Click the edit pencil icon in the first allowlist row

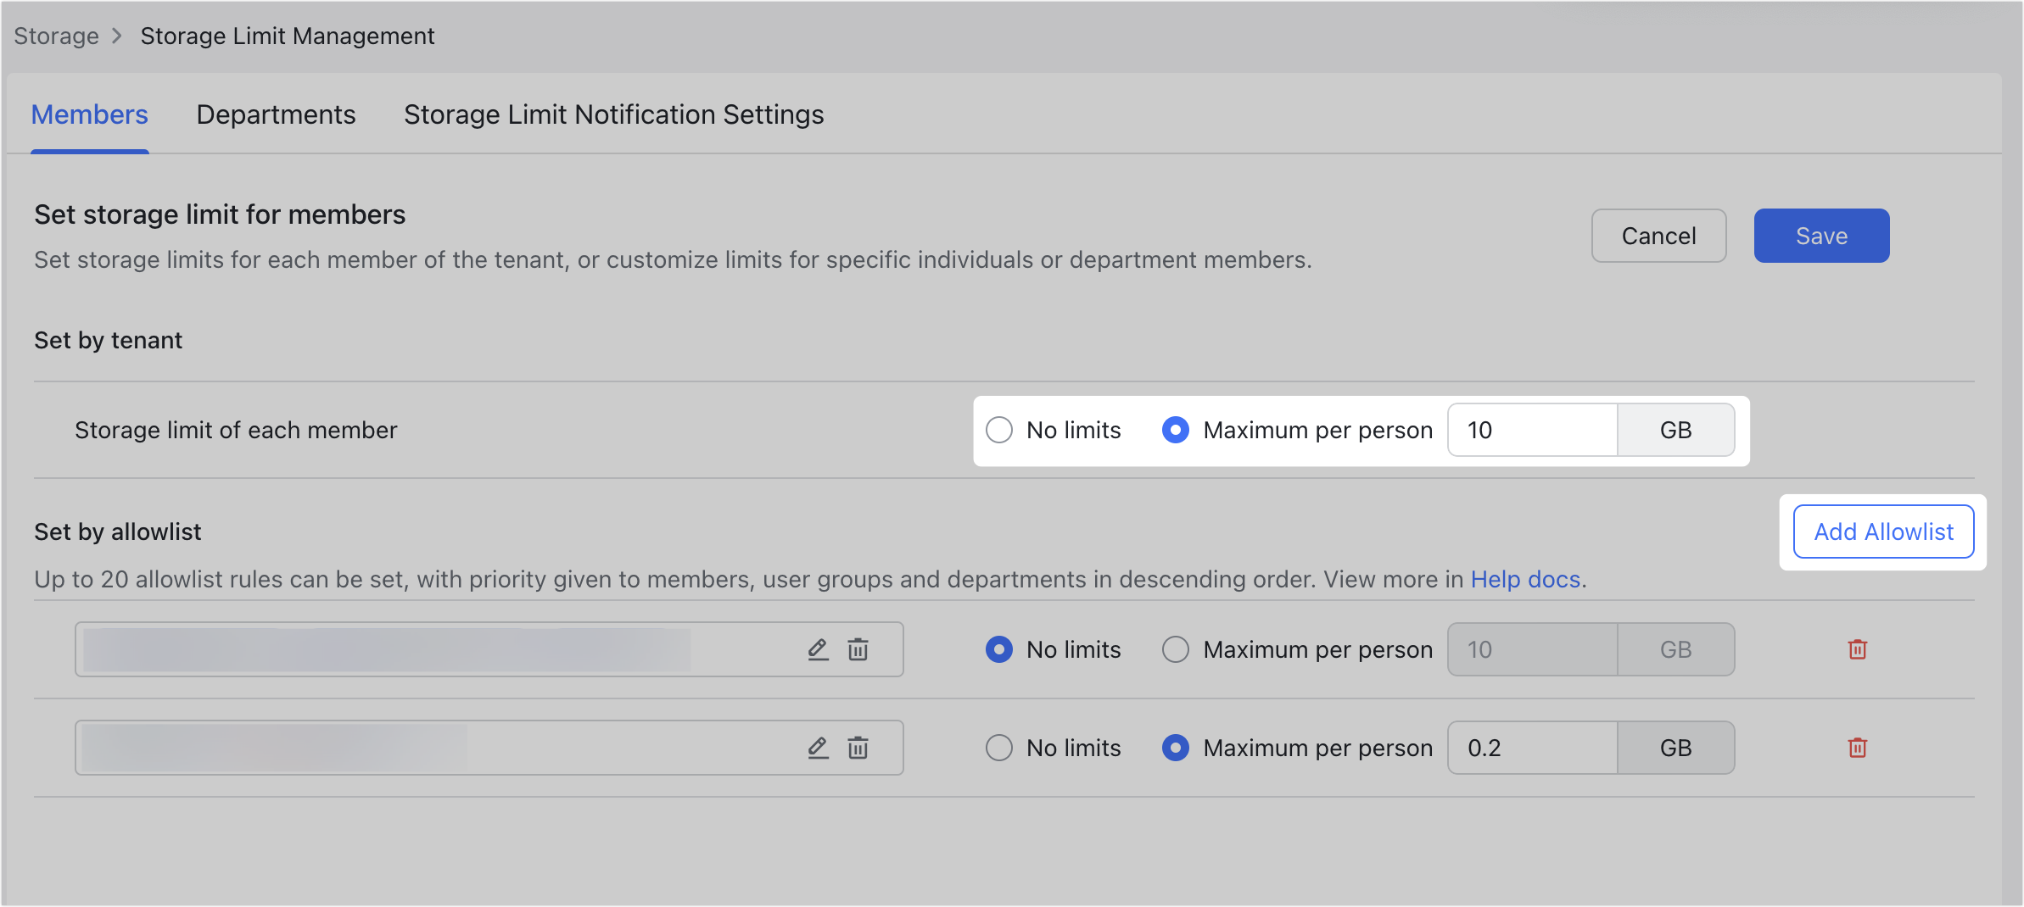(818, 649)
